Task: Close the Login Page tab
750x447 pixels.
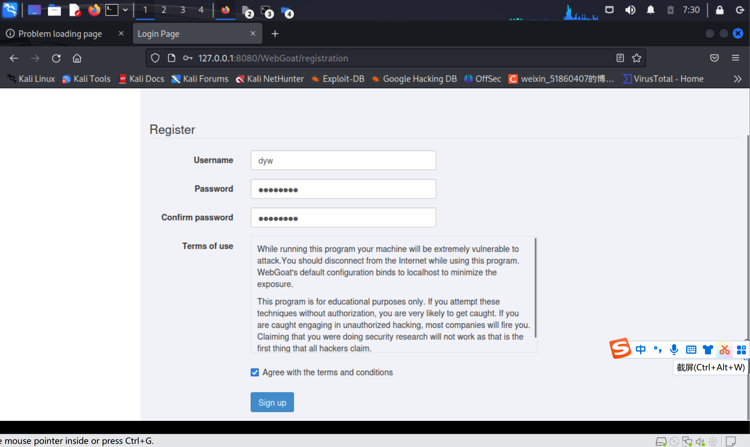Action: pos(253,33)
